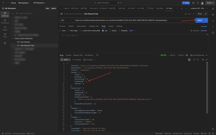This screenshot has height=135, width=216.
Task: Click the settings gear icon in header
Action: pos(193,3)
